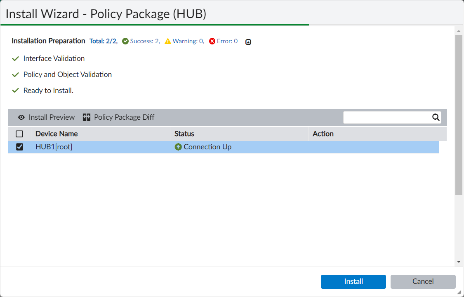The width and height of the screenshot is (464, 297).
Task: Cancel the install wizard
Action: (x=423, y=281)
